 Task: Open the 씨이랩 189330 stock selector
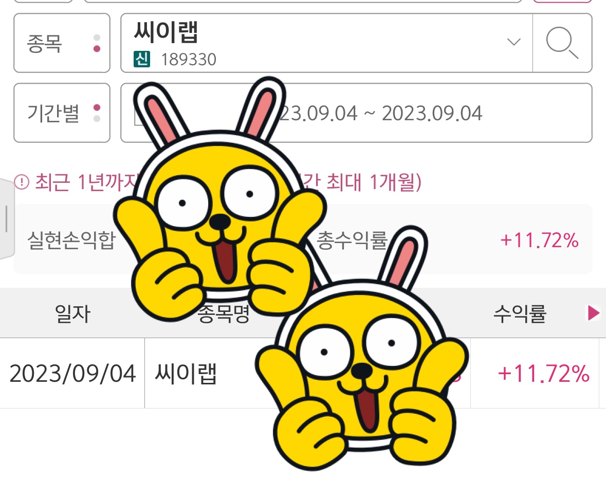[x=326, y=43]
